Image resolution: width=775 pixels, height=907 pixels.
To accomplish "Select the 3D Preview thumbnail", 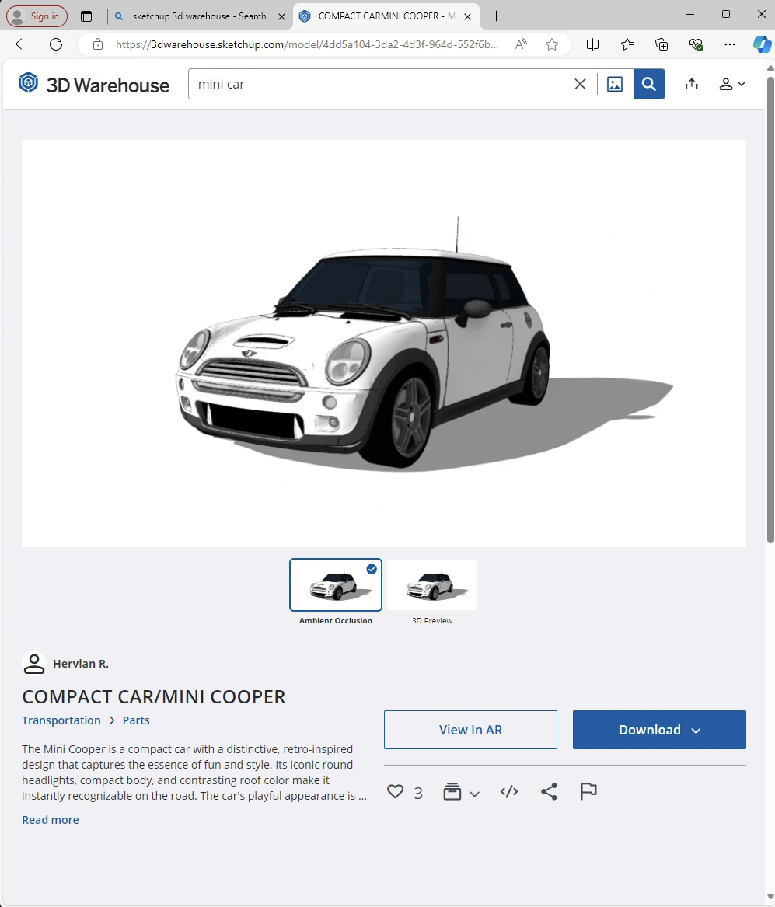I will [x=432, y=585].
